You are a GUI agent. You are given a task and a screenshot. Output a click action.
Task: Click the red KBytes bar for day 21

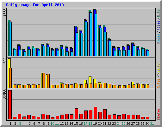click(105, 114)
